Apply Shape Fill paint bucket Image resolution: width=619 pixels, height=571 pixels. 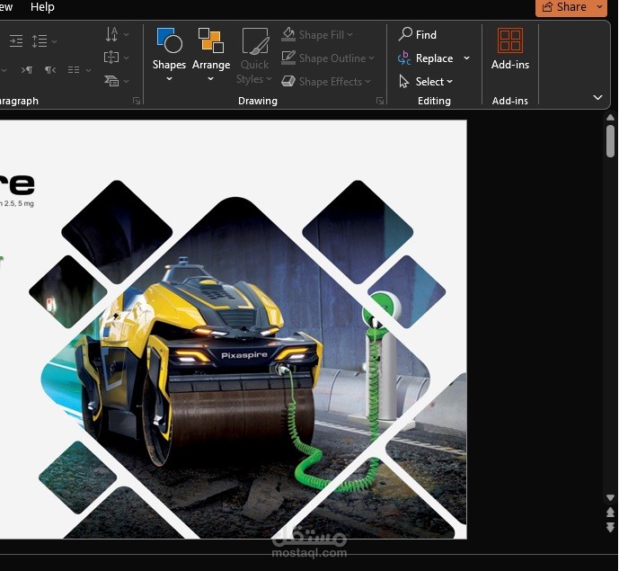288,34
